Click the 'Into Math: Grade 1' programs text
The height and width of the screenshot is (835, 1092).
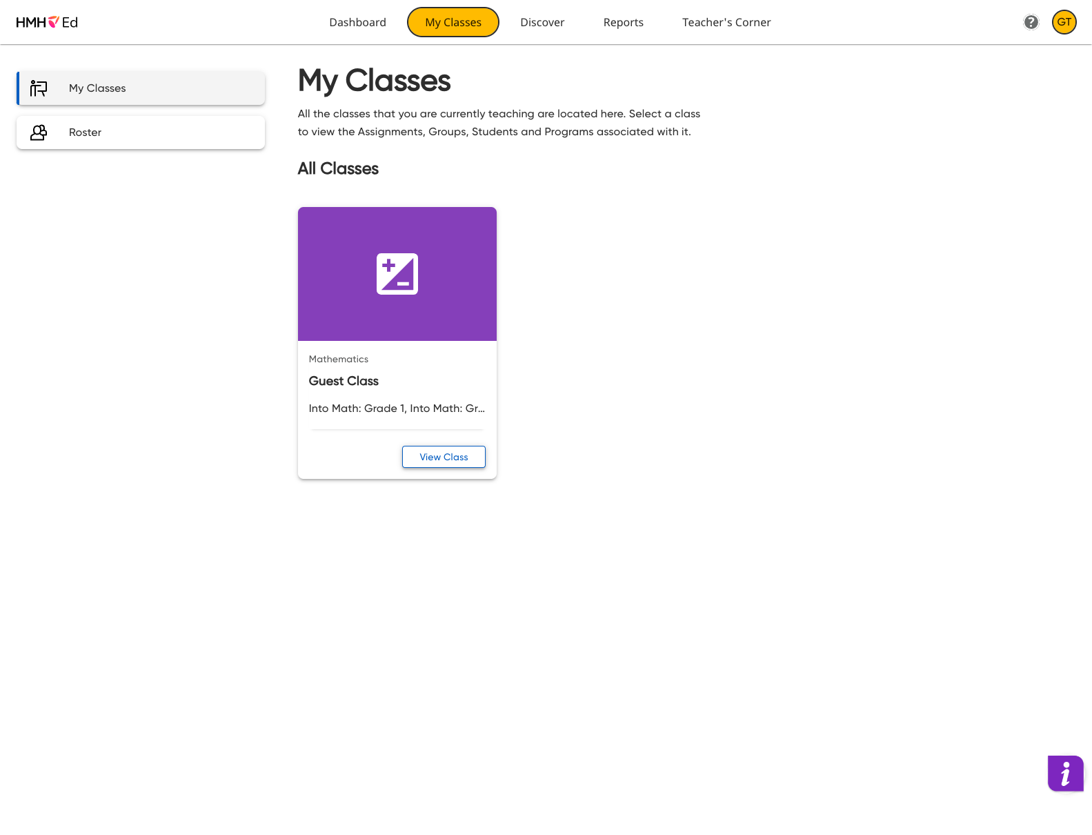coord(397,409)
